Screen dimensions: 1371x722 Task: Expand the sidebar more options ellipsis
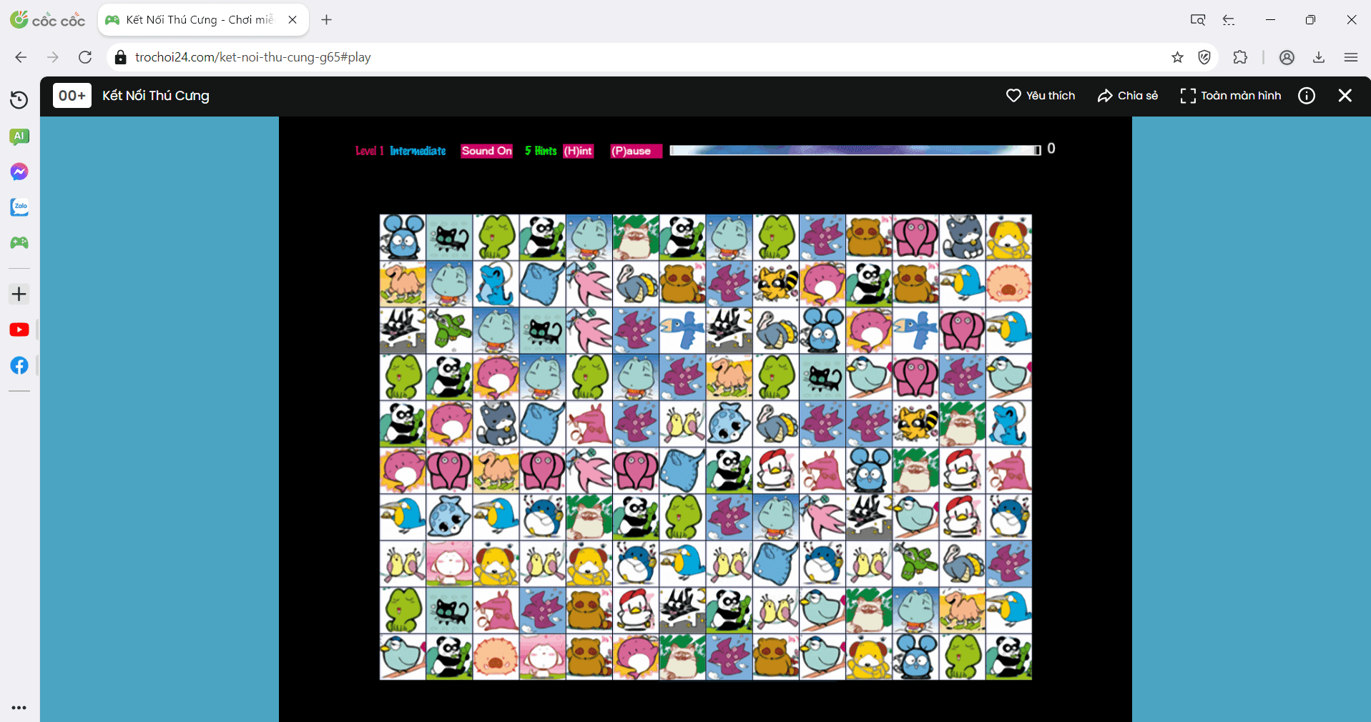(x=19, y=708)
